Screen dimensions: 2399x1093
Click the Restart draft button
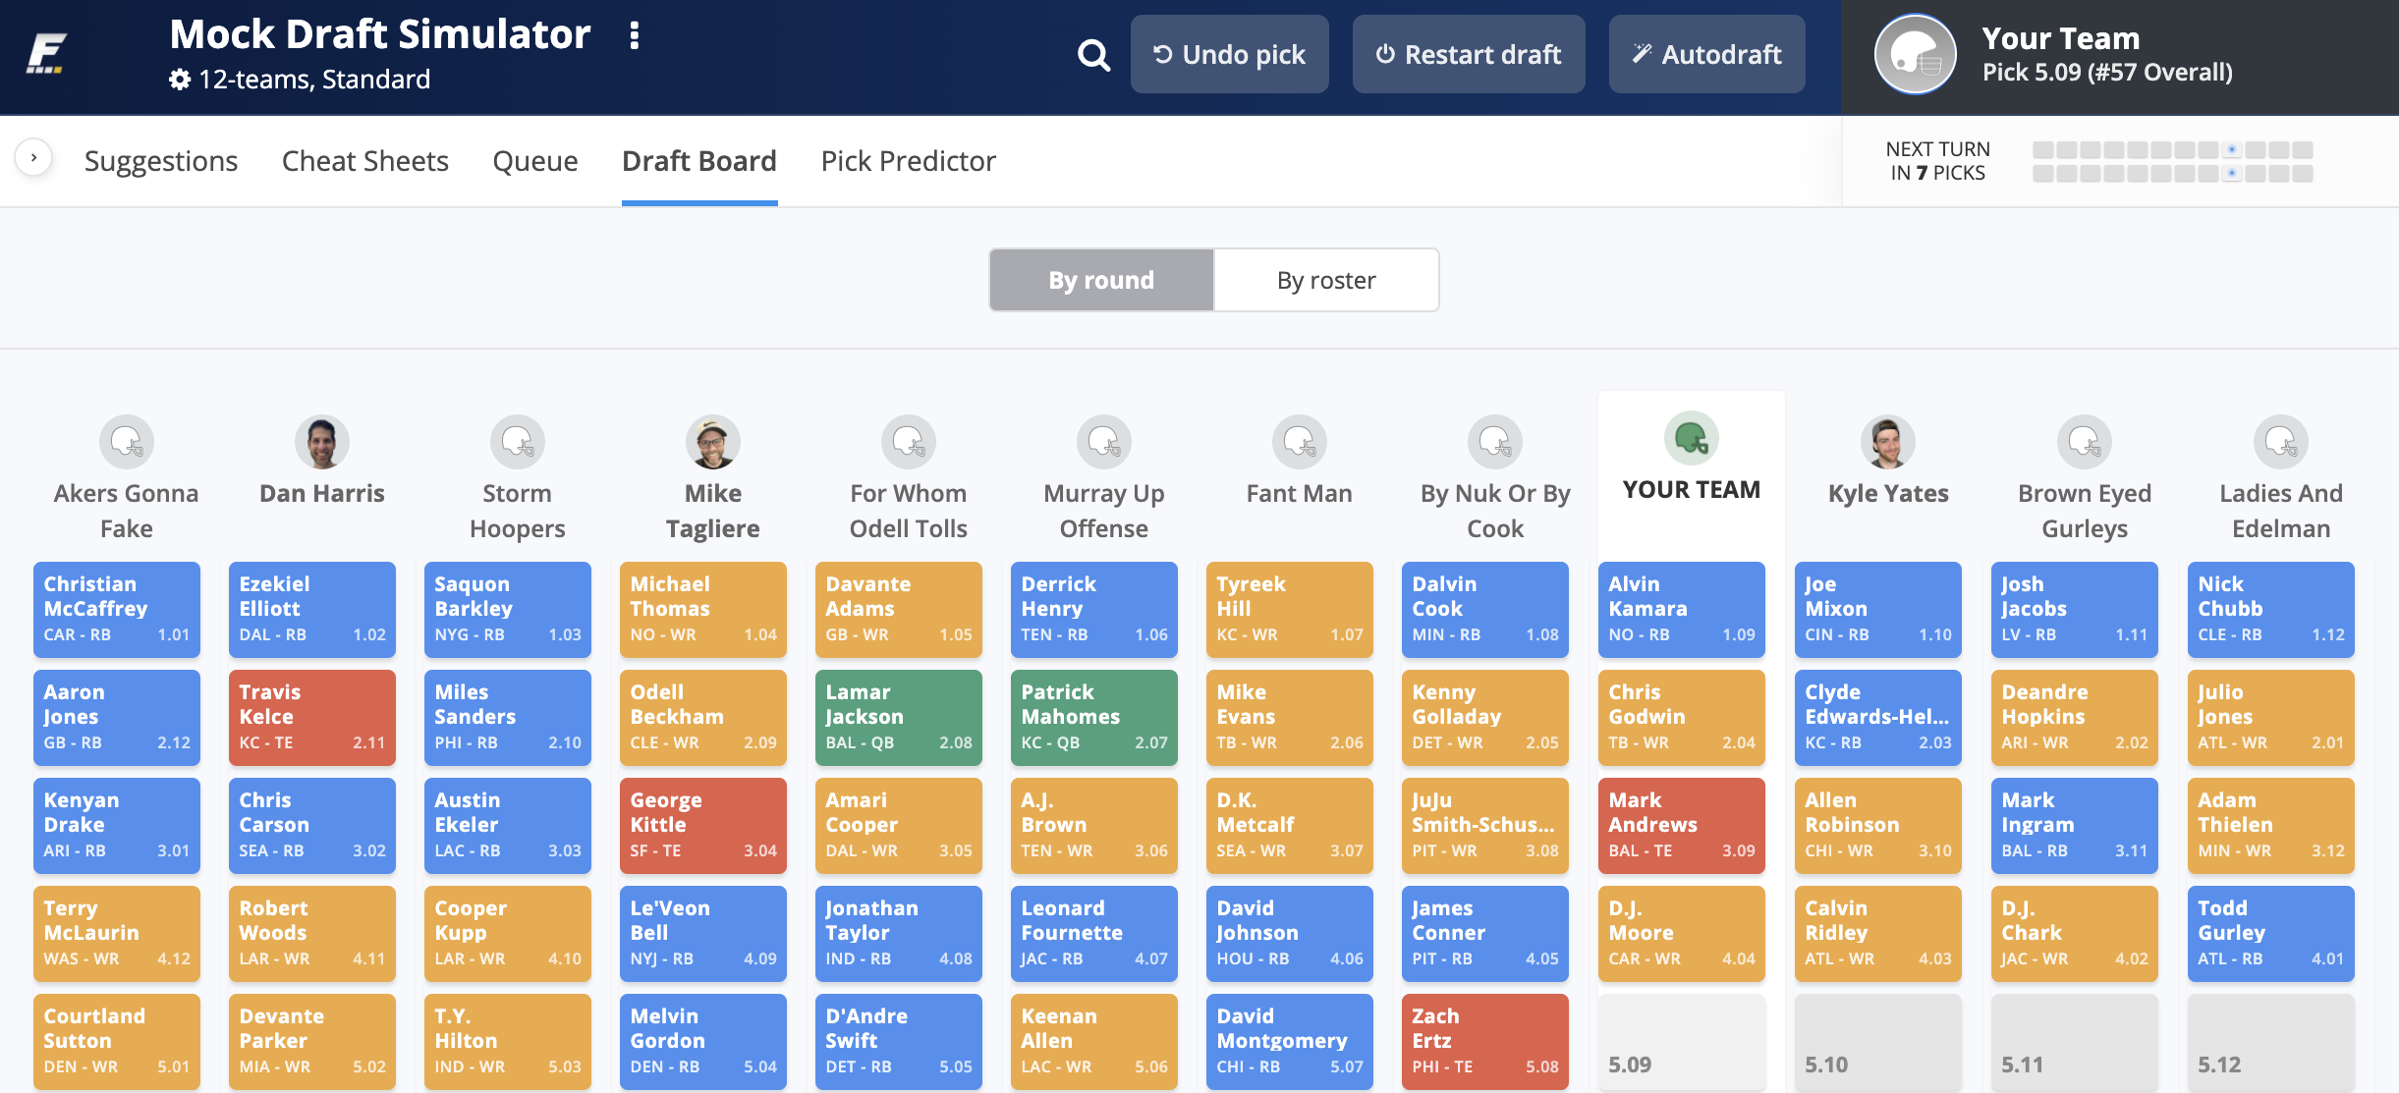[x=1468, y=55]
